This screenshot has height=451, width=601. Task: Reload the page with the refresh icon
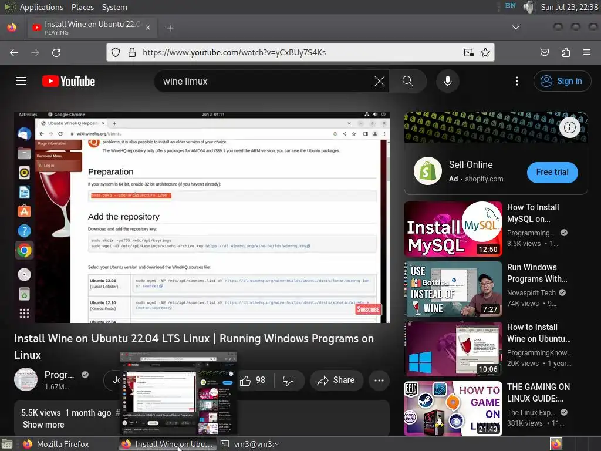pyautogui.click(x=56, y=52)
